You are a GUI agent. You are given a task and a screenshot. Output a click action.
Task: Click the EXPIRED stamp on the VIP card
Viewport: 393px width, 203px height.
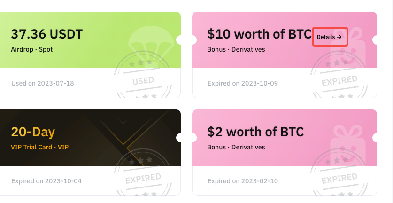[143, 180]
